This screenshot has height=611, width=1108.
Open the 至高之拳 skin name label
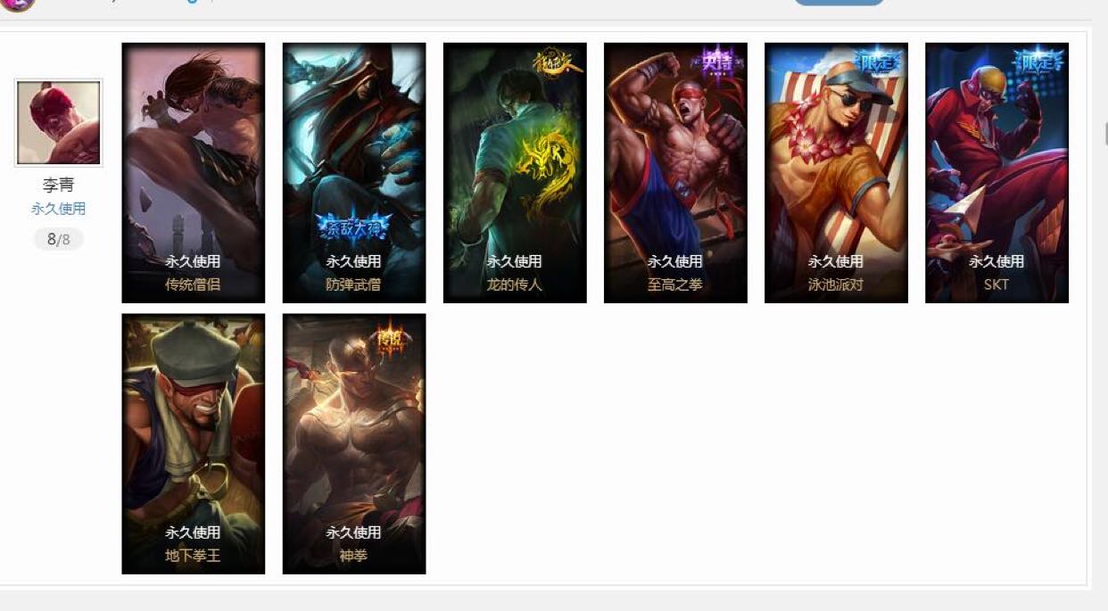[675, 285]
